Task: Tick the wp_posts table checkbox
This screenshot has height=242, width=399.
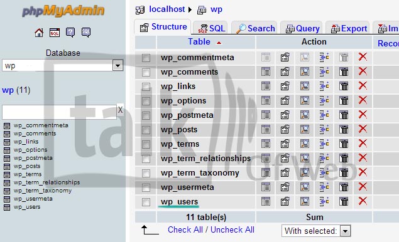Action: coord(146,130)
